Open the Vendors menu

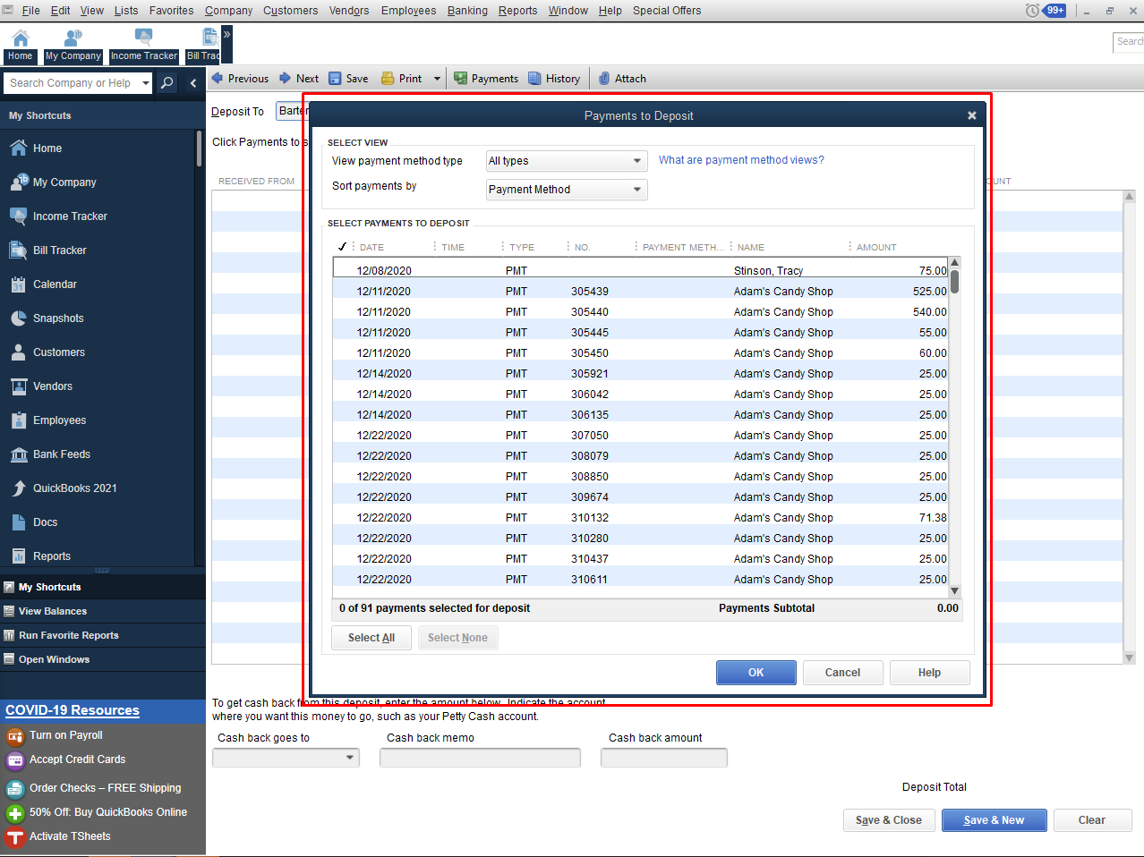click(349, 11)
